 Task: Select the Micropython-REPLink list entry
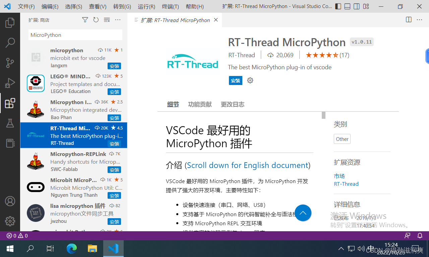pos(74,161)
